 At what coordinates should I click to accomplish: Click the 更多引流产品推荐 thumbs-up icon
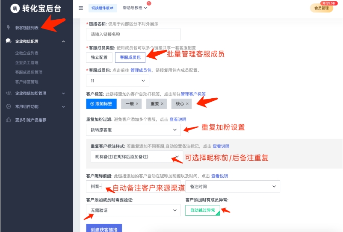[x=9, y=120]
